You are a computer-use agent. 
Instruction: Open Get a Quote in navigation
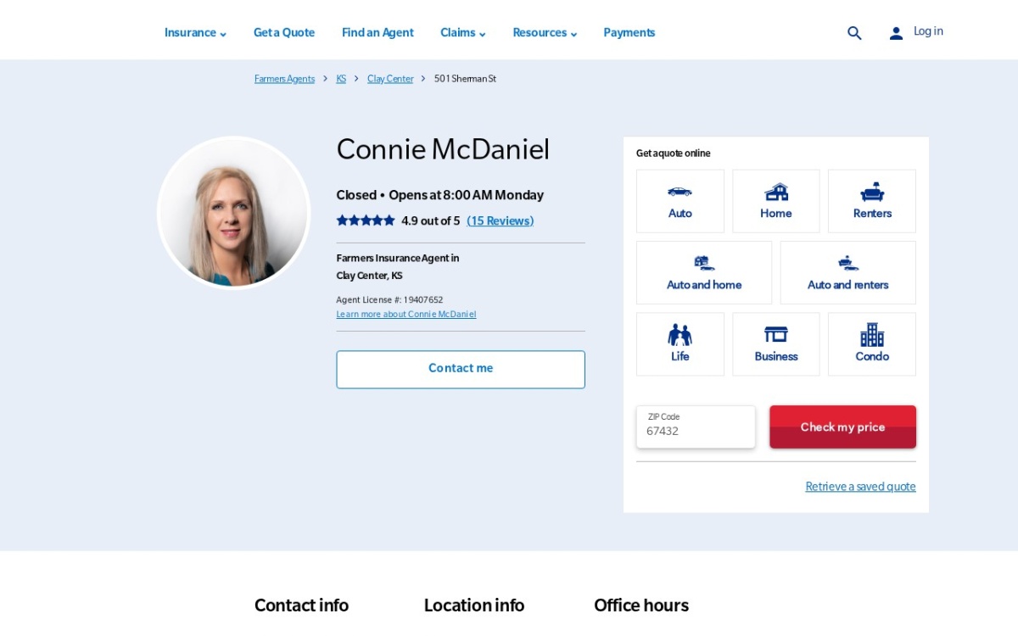[x=284, y=33]
